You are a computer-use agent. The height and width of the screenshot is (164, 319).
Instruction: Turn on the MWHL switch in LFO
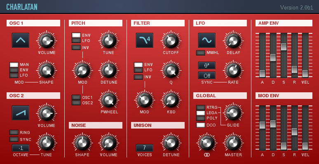point(201,53)
